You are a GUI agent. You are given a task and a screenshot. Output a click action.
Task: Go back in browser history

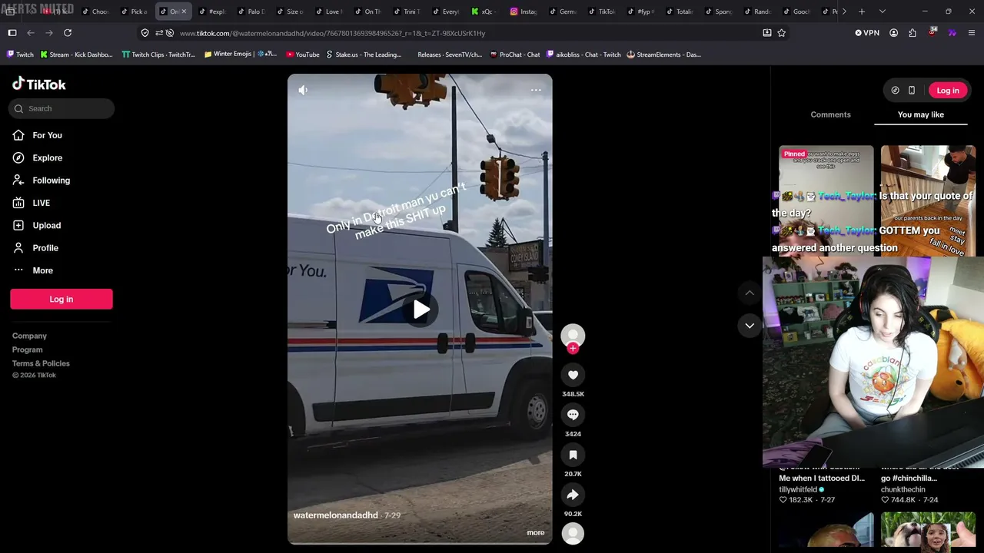(x=31, y=33)
